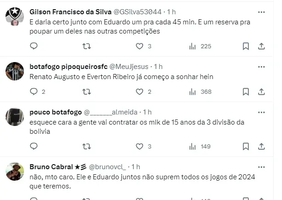Open more options on Bruno Cabral's tweet

click(261, 166)
